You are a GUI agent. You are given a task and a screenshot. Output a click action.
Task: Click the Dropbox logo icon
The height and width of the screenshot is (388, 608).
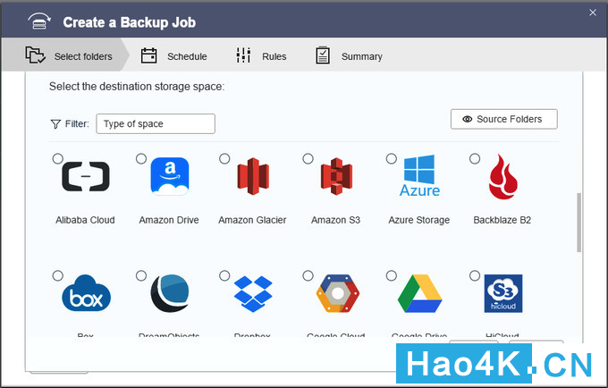pos(253,293)
